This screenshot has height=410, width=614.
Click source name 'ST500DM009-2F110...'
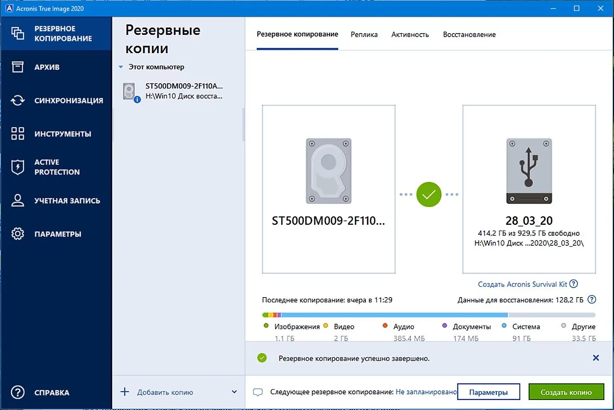[328, 220]
